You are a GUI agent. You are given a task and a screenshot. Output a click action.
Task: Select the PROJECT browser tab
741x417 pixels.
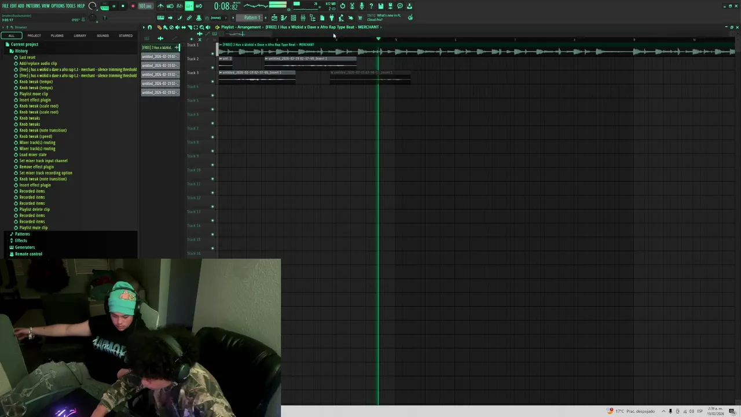[x=34, y=36]
